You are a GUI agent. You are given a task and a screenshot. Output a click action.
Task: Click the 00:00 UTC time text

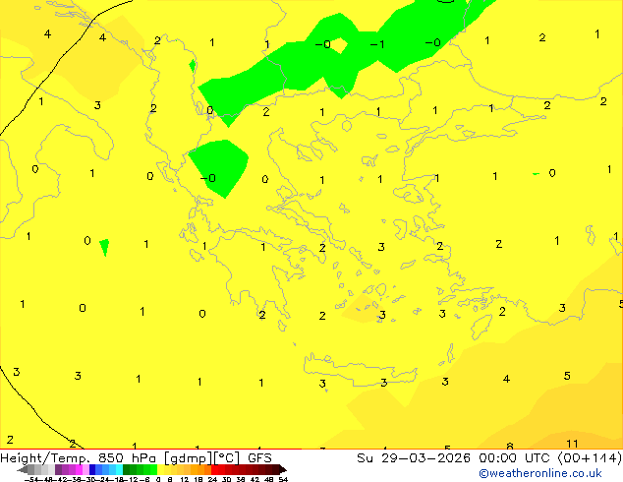click(517, 458)
